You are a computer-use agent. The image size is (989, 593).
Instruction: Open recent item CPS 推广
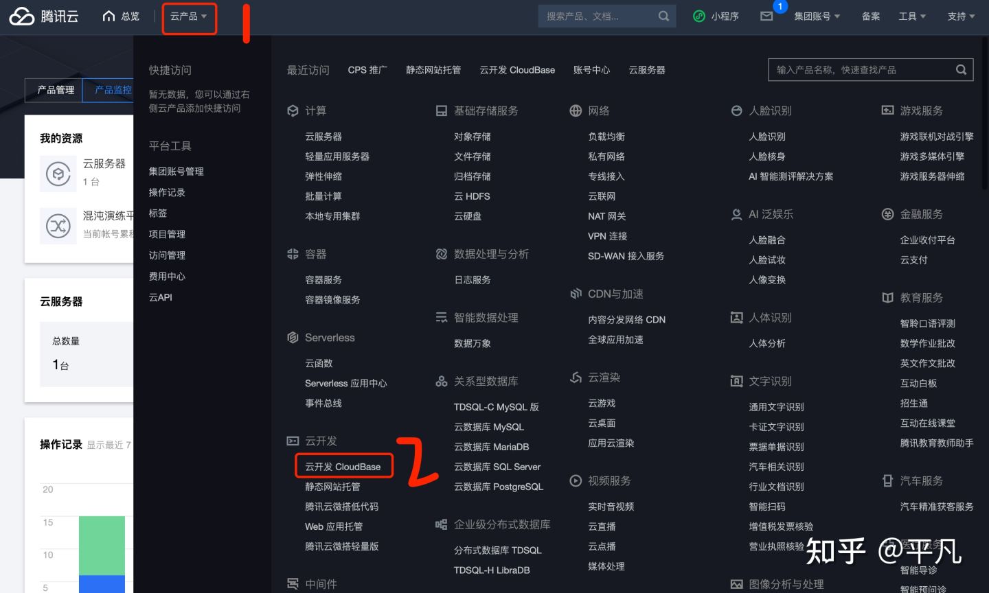pyautogui.click(x=367, y=70)
